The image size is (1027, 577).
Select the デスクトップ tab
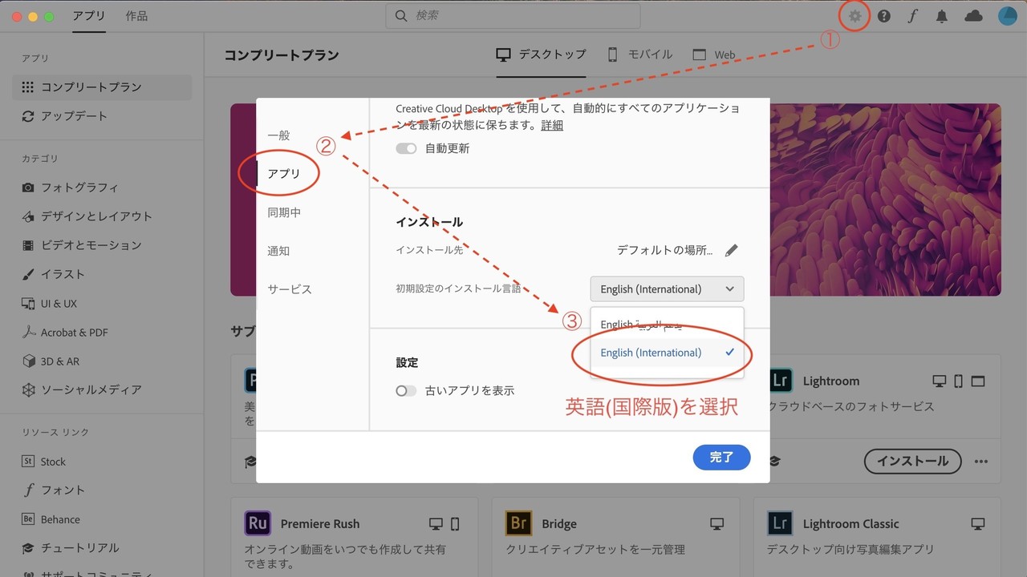point(542,54)
